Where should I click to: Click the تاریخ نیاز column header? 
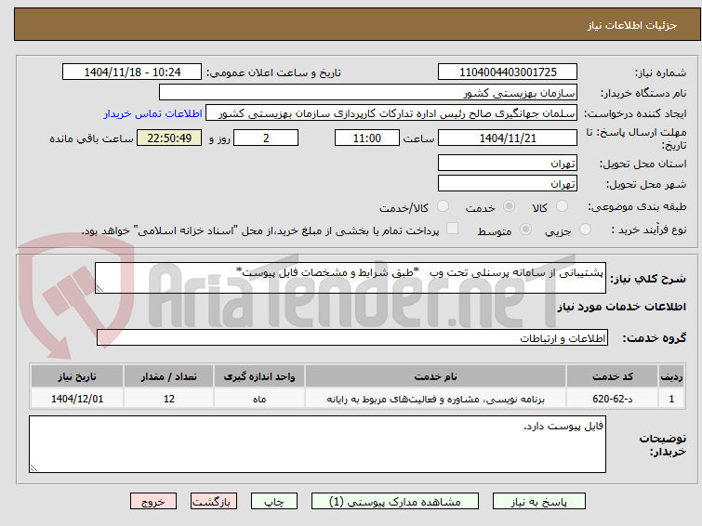pyautogui.click(x=77, y=376)
